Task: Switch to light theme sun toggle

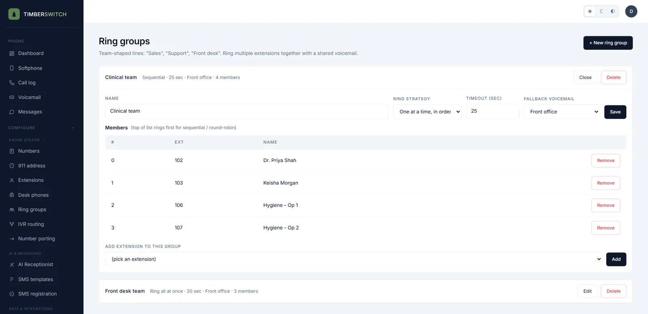Action: [590, 11]
